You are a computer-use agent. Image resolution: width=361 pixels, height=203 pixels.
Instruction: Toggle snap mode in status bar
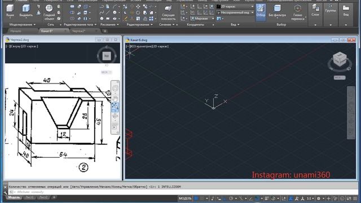tap(202, 198)
